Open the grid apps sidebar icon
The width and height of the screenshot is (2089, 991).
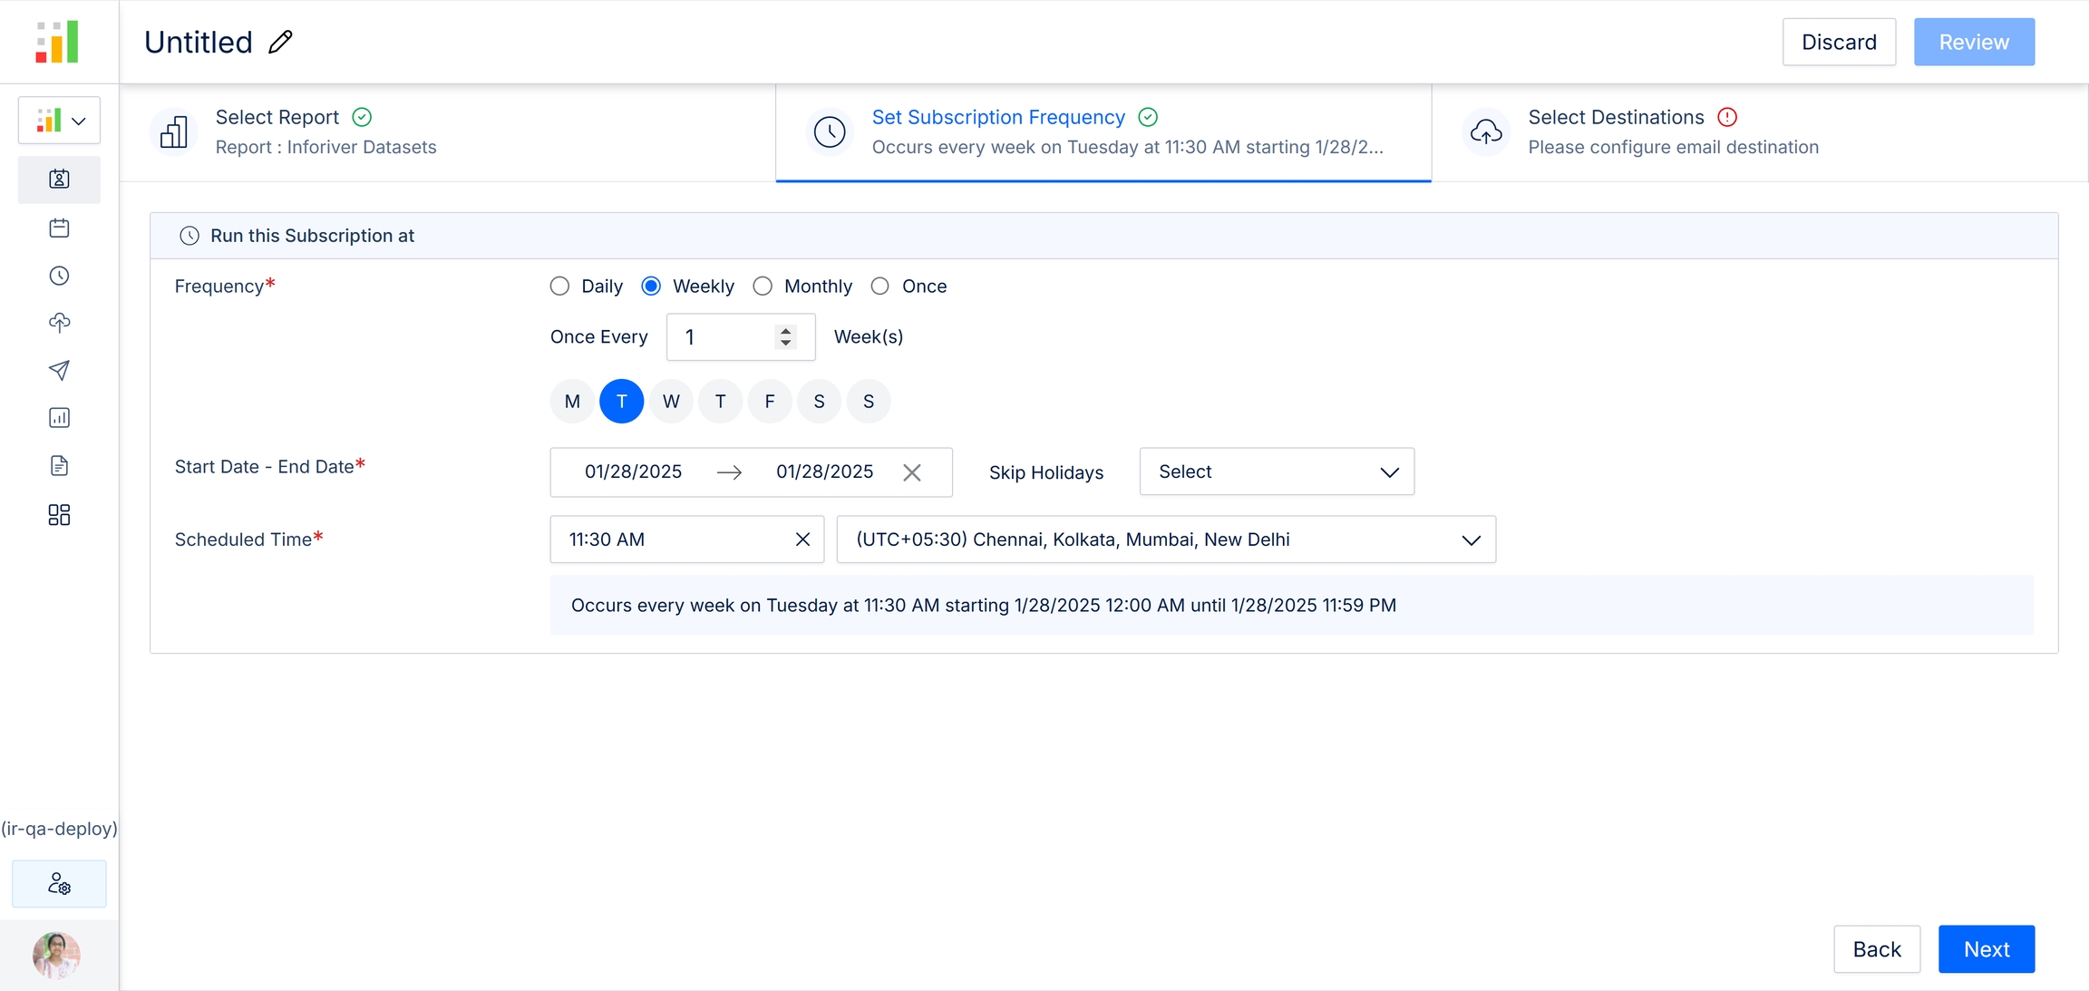click(x=59, y=515)
